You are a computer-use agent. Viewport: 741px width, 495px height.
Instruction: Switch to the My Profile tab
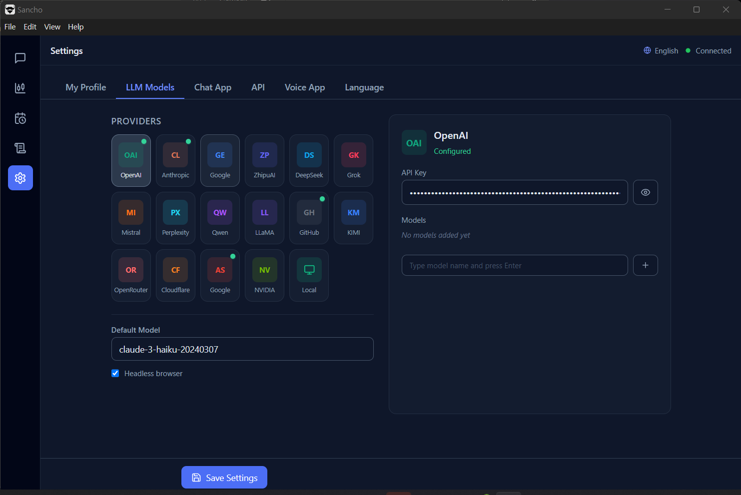coord(86,87)
